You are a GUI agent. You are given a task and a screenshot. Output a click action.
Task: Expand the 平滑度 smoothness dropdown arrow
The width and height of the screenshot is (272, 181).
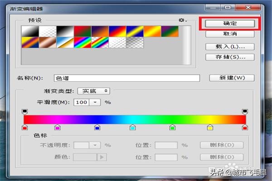pos(95,102)
